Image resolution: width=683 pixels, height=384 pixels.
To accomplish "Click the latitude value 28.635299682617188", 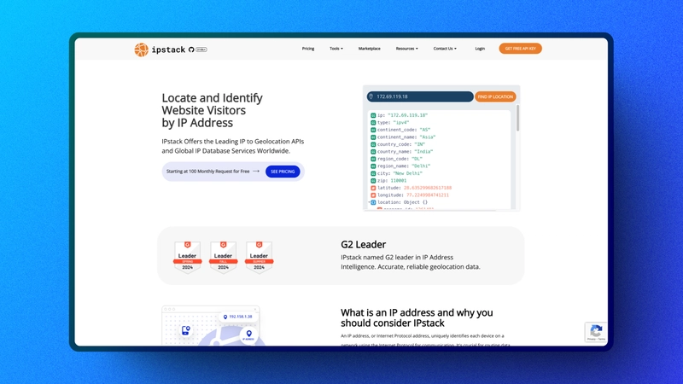I will pos(428,188).
